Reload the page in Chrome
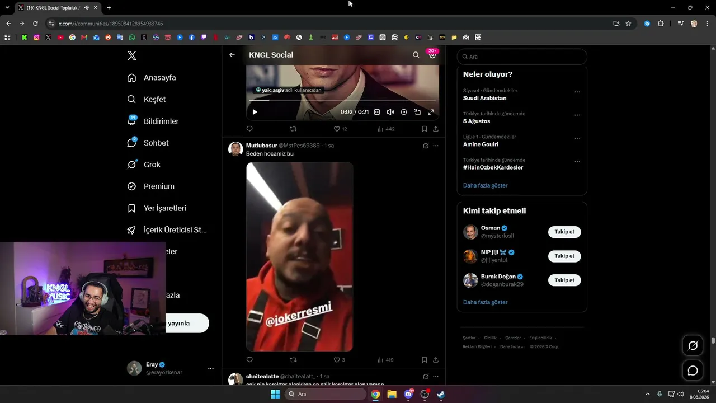Viewport: 716px width, 403px height. [35, 24]
